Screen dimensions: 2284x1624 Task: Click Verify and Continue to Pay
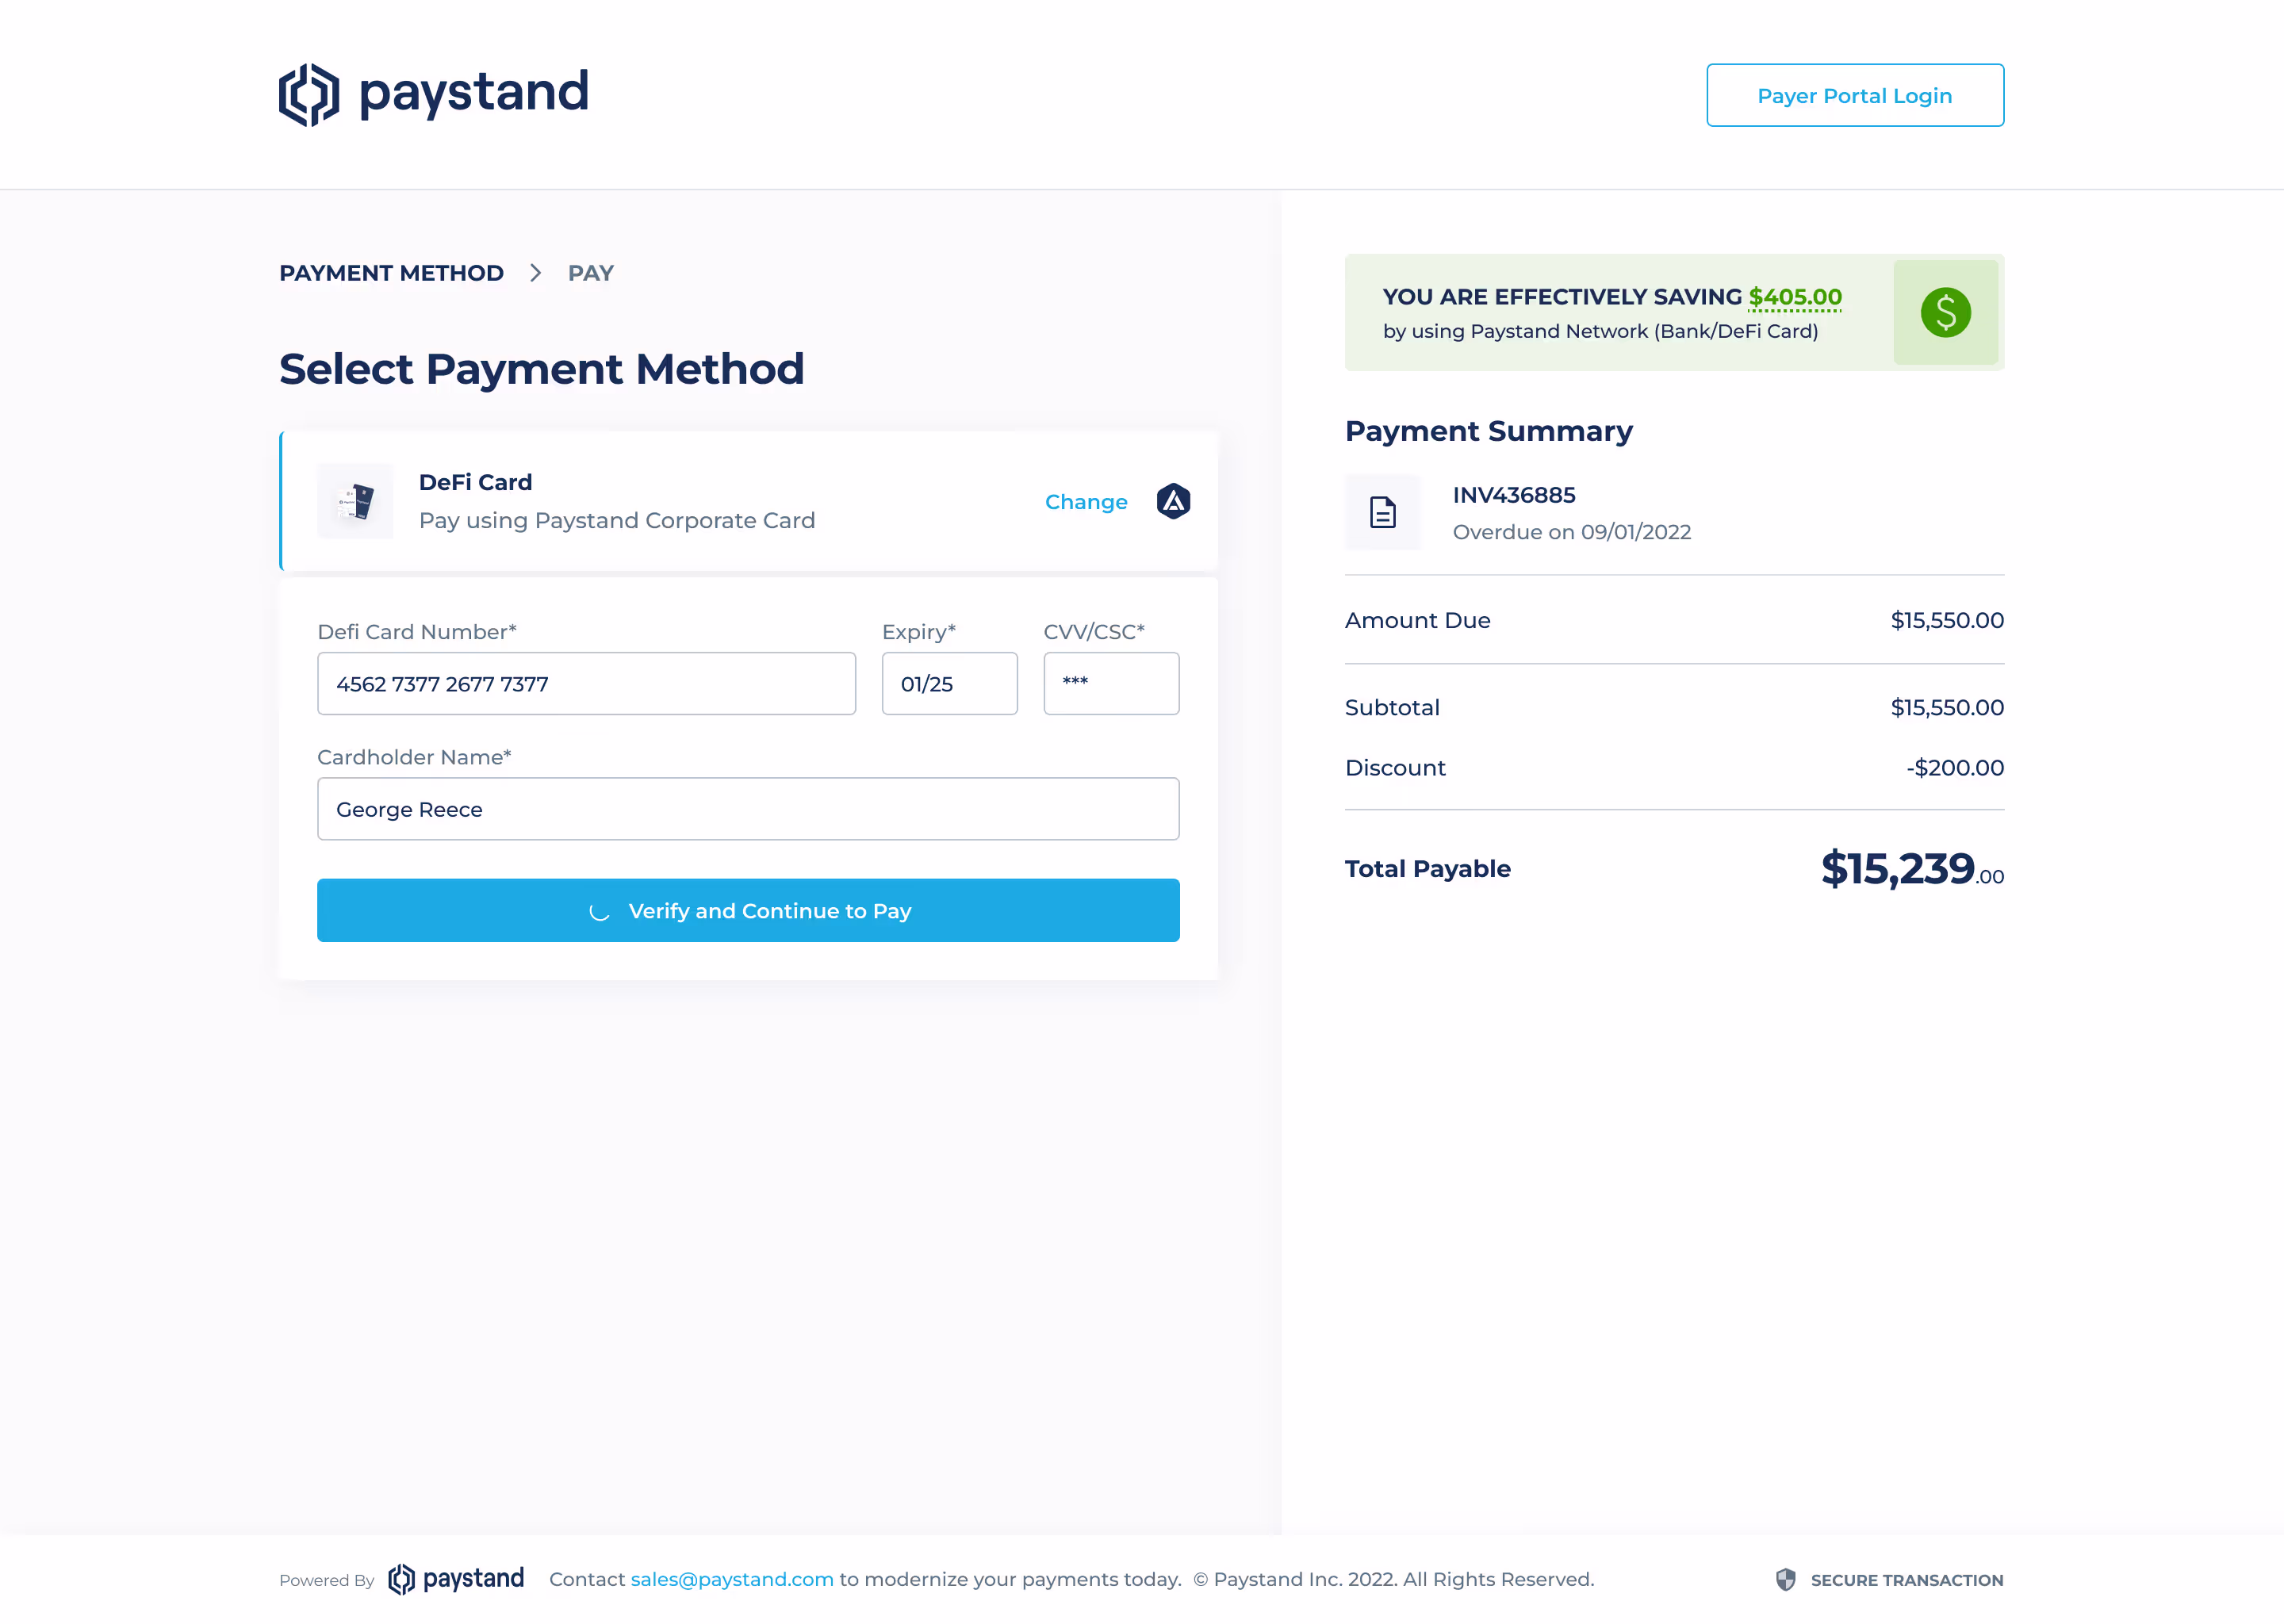pyautogui.click(x=748, y=910)
